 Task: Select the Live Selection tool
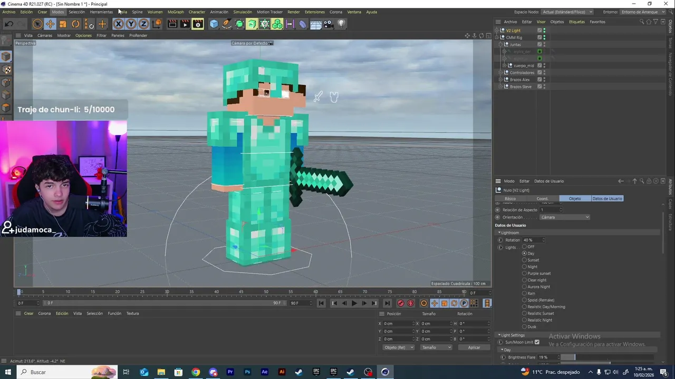[x=37, y=24]
